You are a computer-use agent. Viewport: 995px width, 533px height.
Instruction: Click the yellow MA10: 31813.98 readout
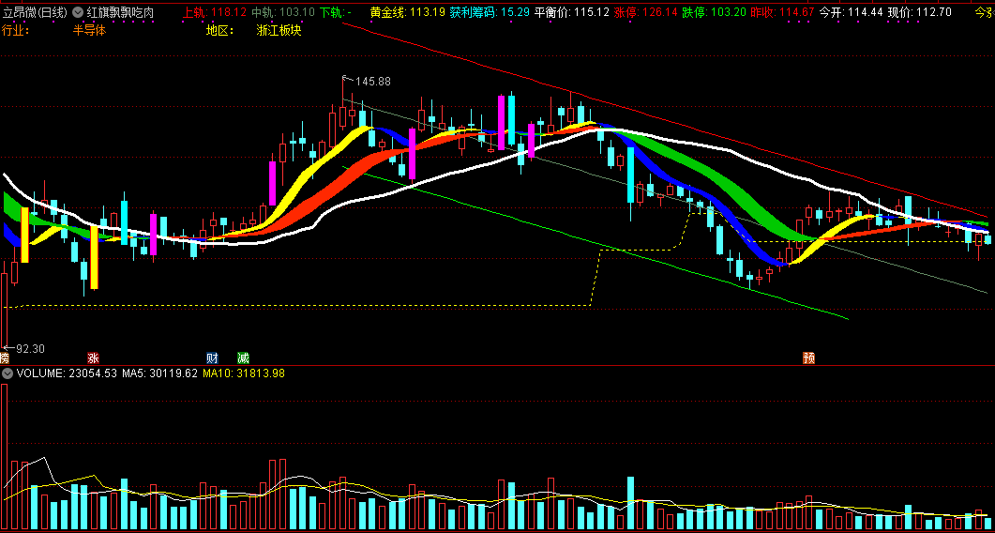tap(244, 373)
